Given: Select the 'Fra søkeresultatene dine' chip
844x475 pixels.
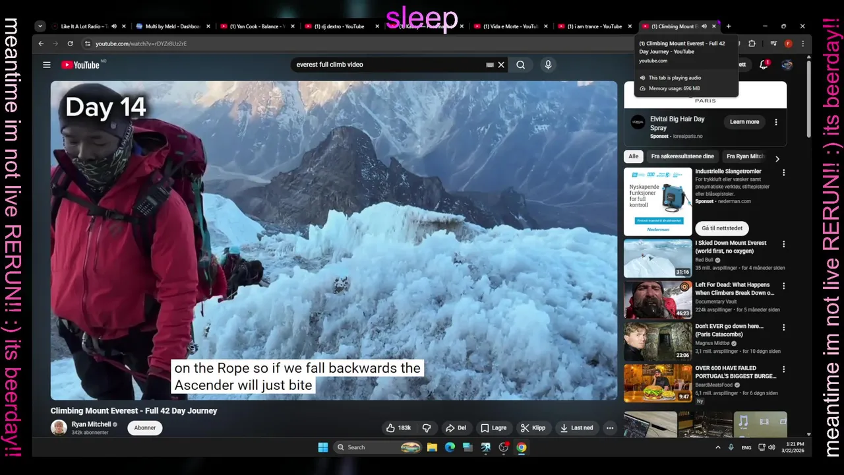Looking at the screenshot, I should (x=682, y=156).
